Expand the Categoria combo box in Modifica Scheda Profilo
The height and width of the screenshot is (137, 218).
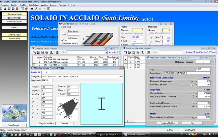(121, 76)
